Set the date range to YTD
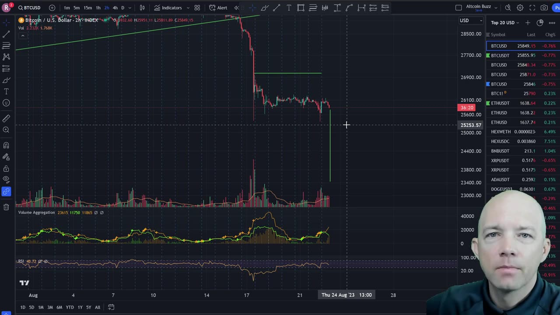This screenshot has width=560, height=315. tap(70, 307)
